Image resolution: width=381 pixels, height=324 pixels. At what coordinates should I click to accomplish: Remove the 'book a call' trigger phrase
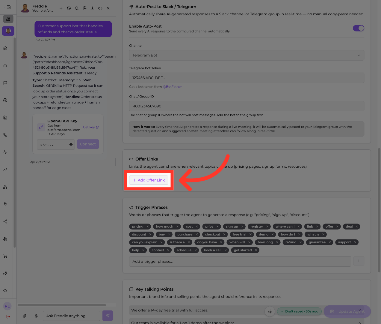(x=226, y=250)
